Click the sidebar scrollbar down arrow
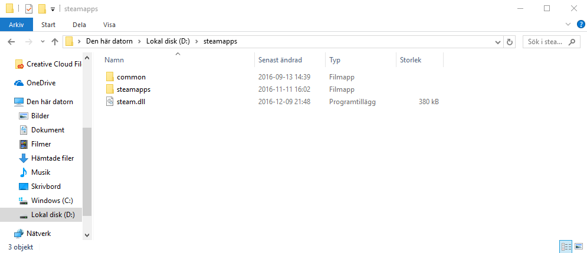Image resolution: width=587 pixels, height=253 pixels. (87, 235)
